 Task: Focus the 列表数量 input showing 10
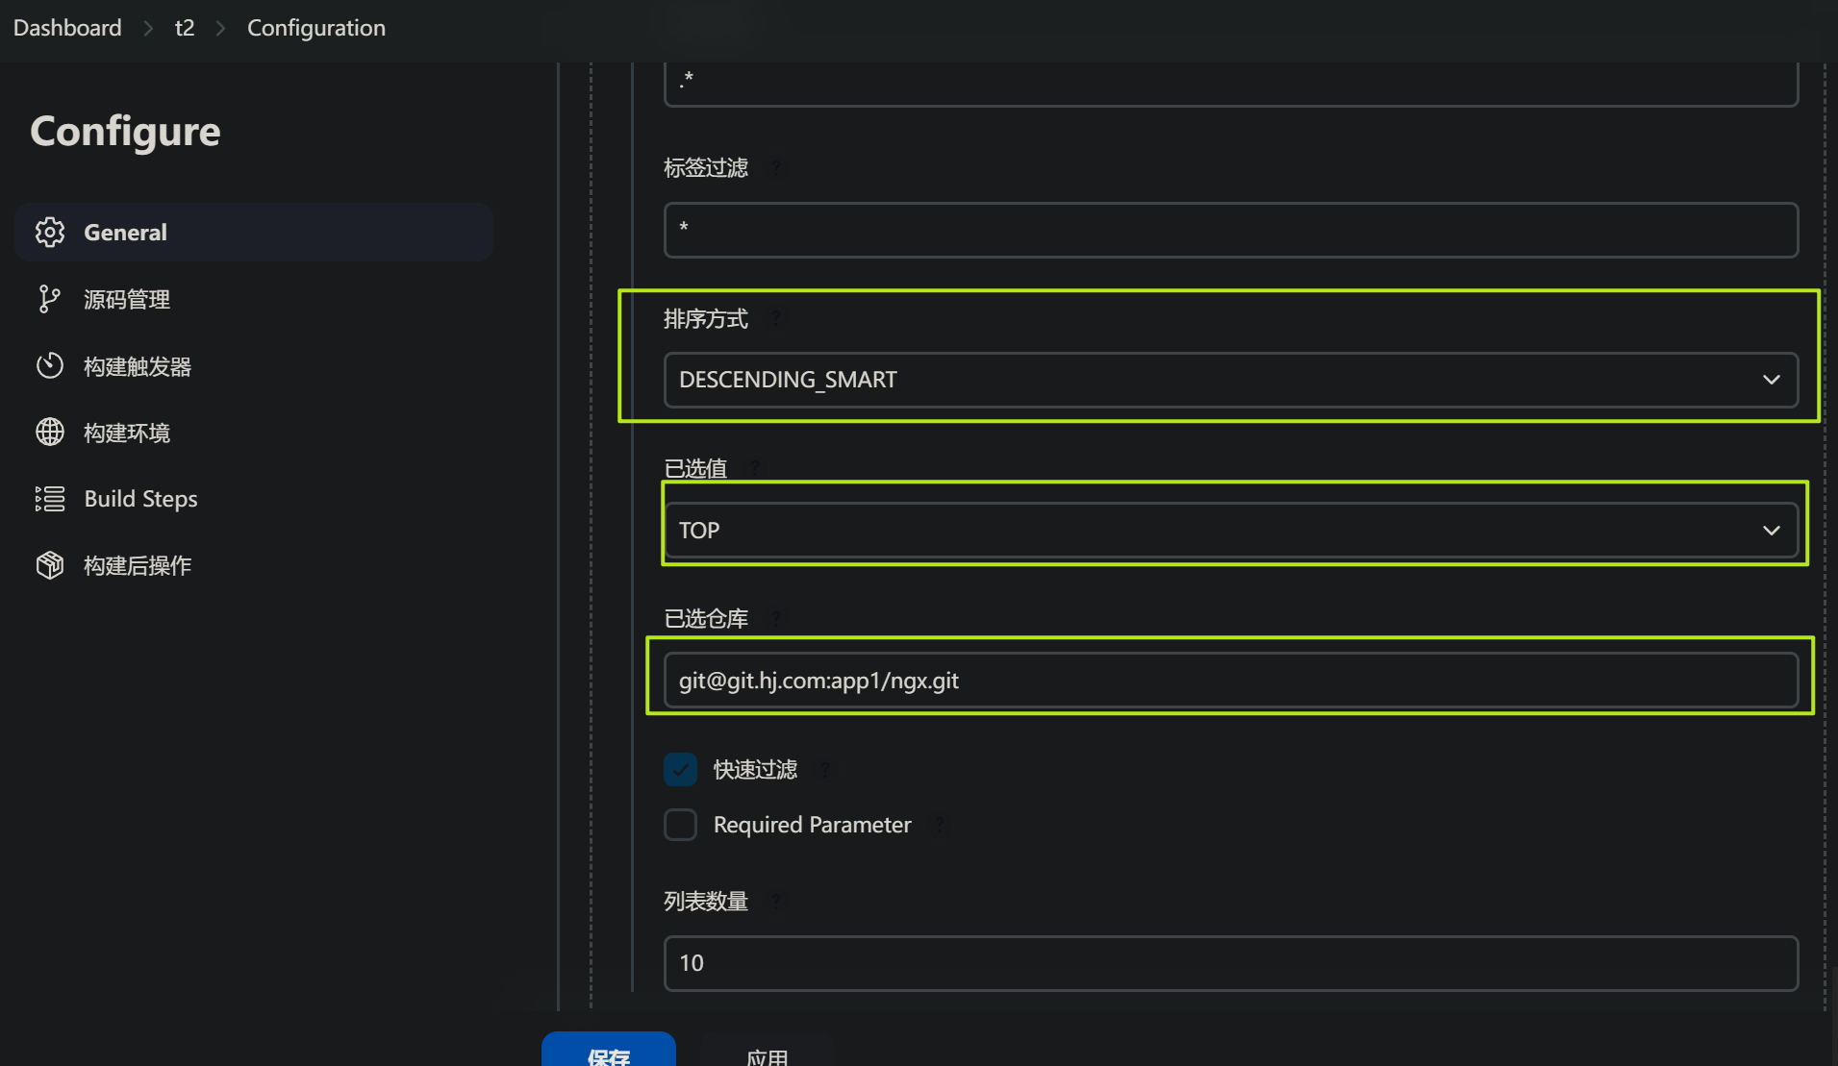click(1230, 963)
